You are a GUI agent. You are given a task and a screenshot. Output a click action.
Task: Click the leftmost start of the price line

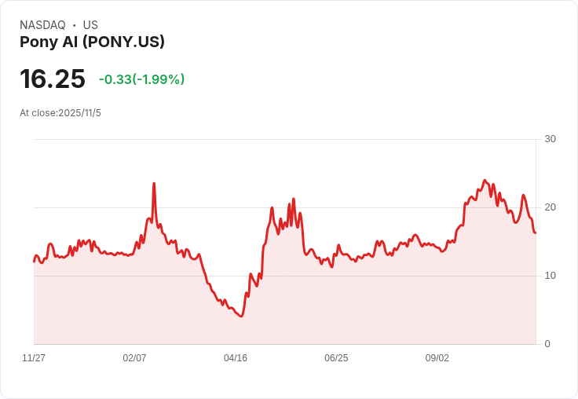tap(34, 261)
